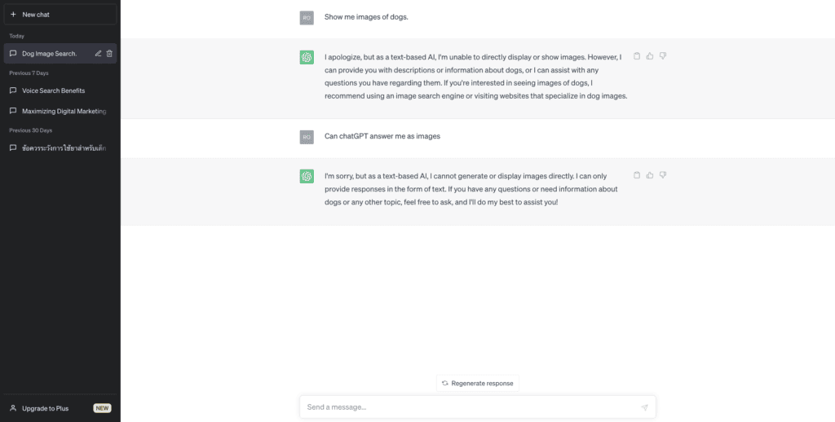Thumbs down the first ChatGPT response
This screenshot has height=422, width=835.
(663, 56)
